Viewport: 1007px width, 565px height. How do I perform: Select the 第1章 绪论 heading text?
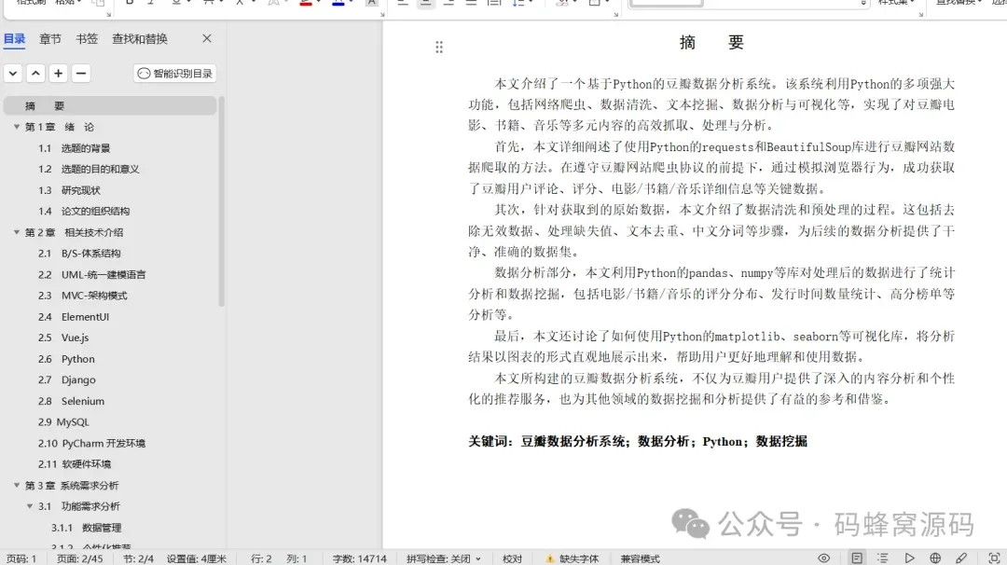(x=59, y=127)
